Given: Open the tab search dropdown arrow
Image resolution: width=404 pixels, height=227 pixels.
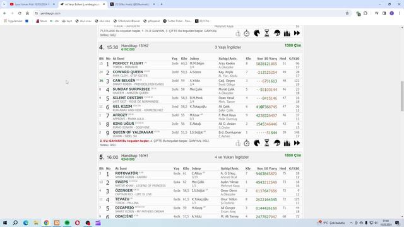Looking at the screenshot, I should (x=4, y=4).
